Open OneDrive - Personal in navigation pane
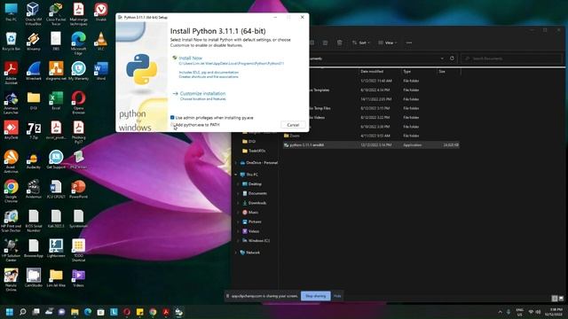Image resolution: width=568 pixels, height=319 pixels. [262, 163]
